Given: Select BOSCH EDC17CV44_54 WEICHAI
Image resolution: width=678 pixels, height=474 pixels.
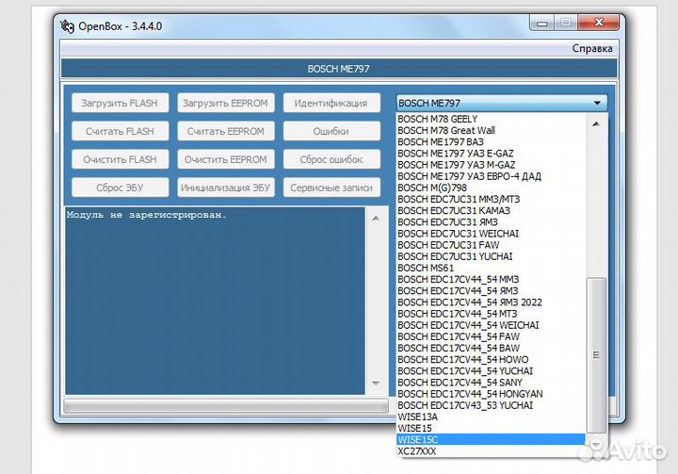Looking at the screenshot, I should point(491,325).
